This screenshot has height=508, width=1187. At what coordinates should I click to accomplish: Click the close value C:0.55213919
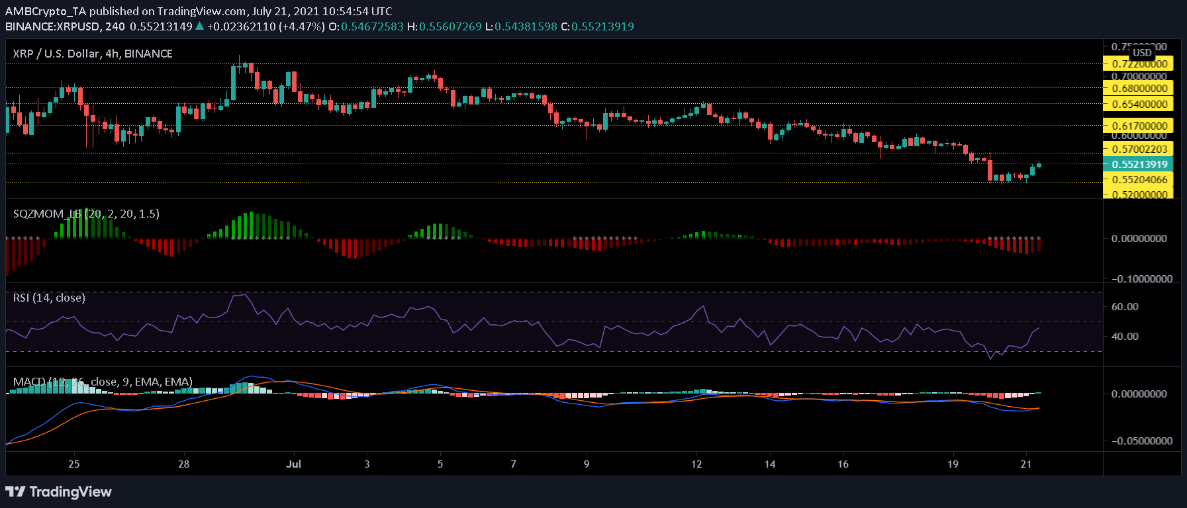coord(597,26)
